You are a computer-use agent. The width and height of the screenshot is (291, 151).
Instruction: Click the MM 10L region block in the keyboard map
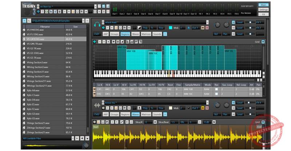(x=230, y=59)
